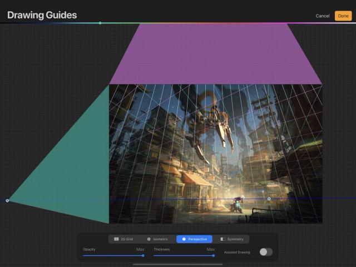Image resolution: width=356 pixels, height=267 pixels.
Task: Click the Symmetry split icon
Action: 222,239
